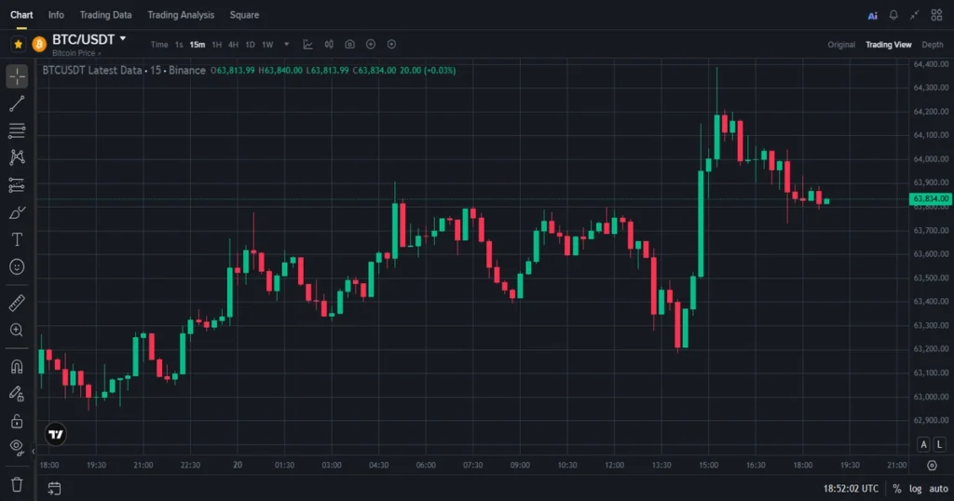The width and height of the screenshot is (954, 501).
Task: Open the chart settings circle icon
Action: click(x=392, y=45)
